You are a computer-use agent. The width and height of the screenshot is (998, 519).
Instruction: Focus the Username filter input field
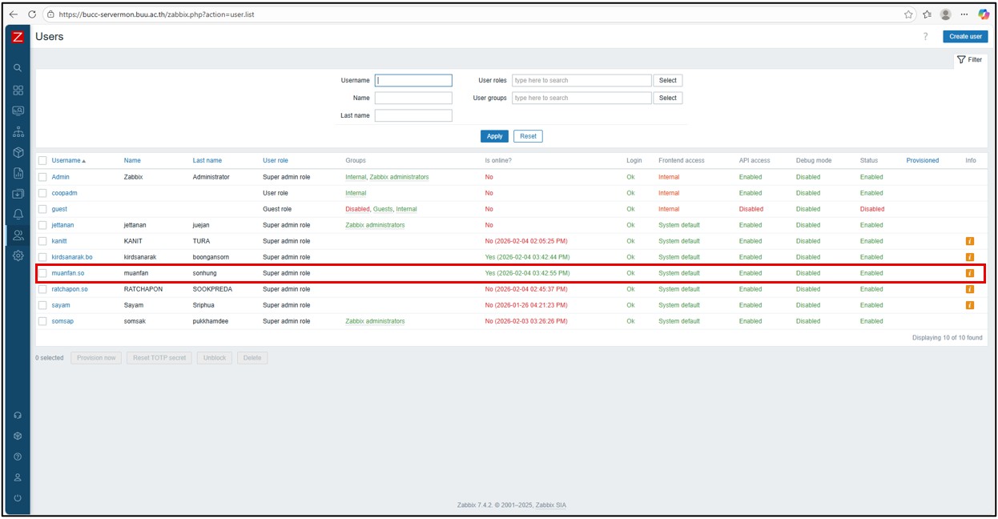tap(413, 80)
